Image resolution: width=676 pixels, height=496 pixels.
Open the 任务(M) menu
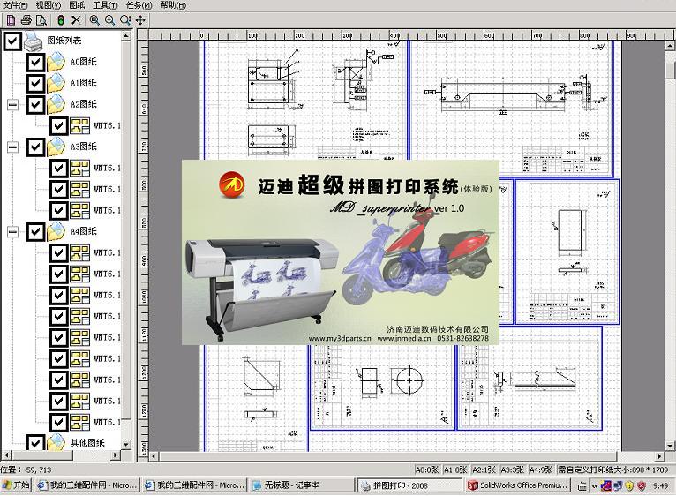coord(139,5)
